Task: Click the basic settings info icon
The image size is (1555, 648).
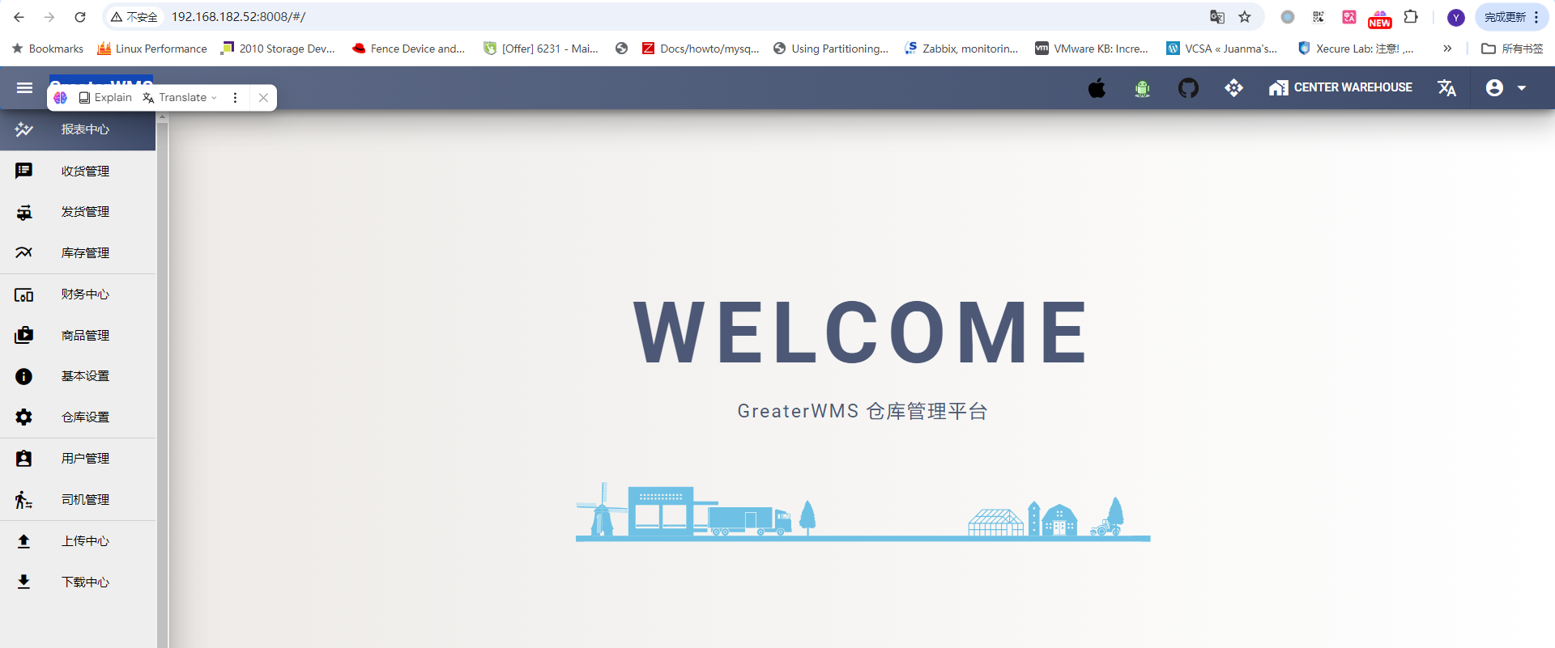Action: coord(23,376)
